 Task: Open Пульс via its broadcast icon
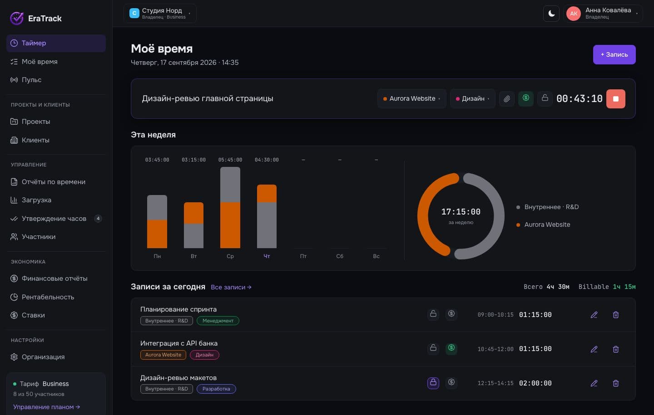(x=14, y=80)
